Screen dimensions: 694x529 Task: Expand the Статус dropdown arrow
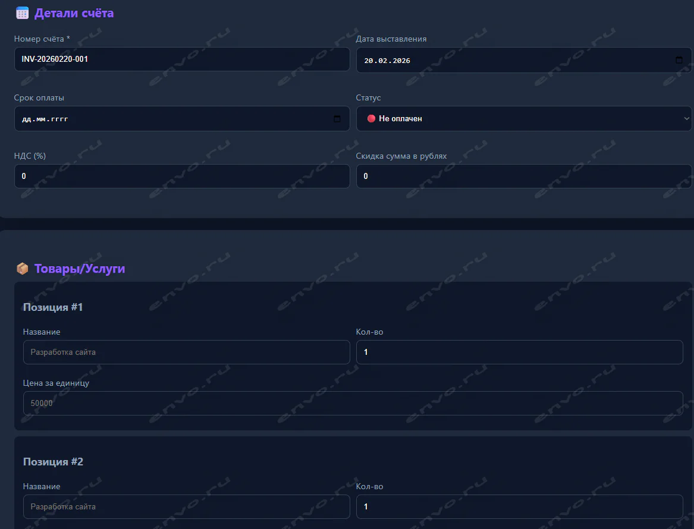point(687,119)
